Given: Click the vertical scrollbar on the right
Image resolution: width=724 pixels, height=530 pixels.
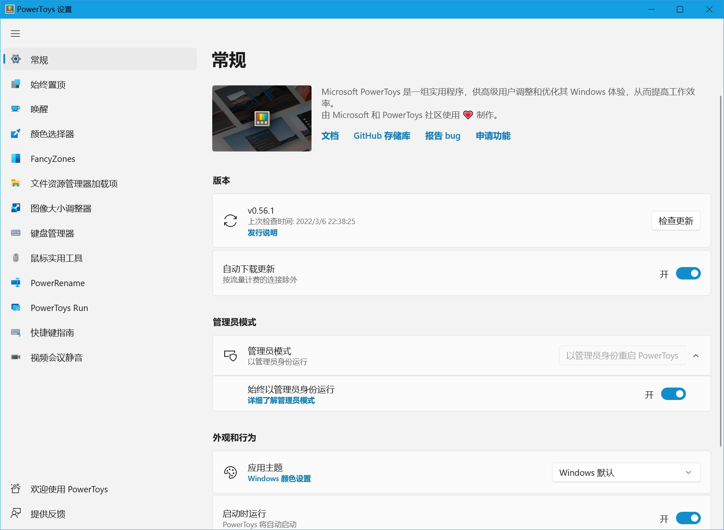Looking at the screenshot, I should [720, 271].
